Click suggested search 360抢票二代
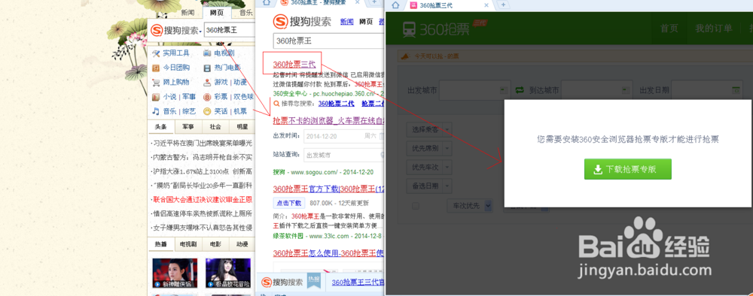753x296 pixels. tap(336, 104)
